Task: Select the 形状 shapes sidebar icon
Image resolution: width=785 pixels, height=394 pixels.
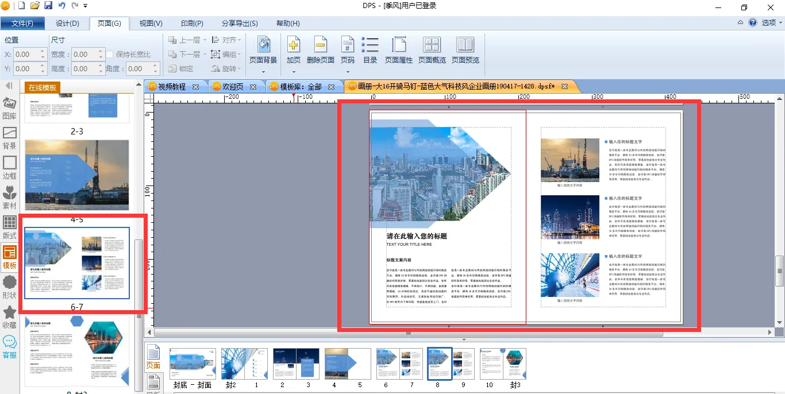Action: click(x=10, y=287)
